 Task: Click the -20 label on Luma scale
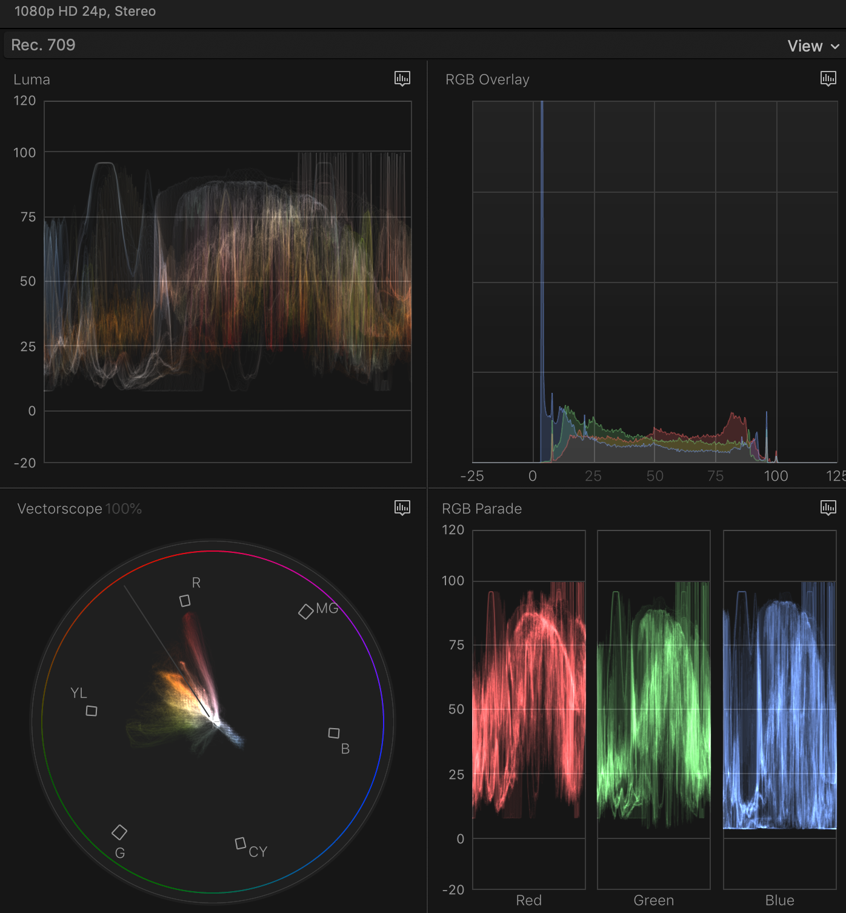point(25,463)
